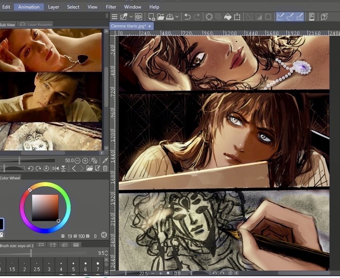This screenshot has width=340, height=278.
Task: Zoom in the Sub View image
Action: point(85,161)
